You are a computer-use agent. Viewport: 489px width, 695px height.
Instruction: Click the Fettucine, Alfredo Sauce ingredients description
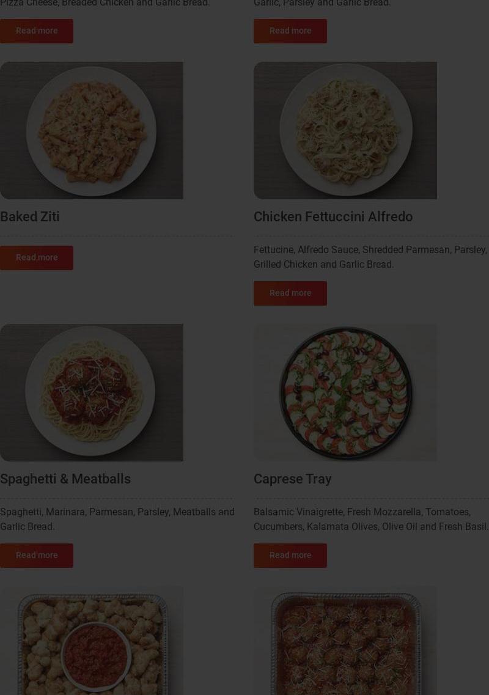pyautogui.click(x=370, y=257)
